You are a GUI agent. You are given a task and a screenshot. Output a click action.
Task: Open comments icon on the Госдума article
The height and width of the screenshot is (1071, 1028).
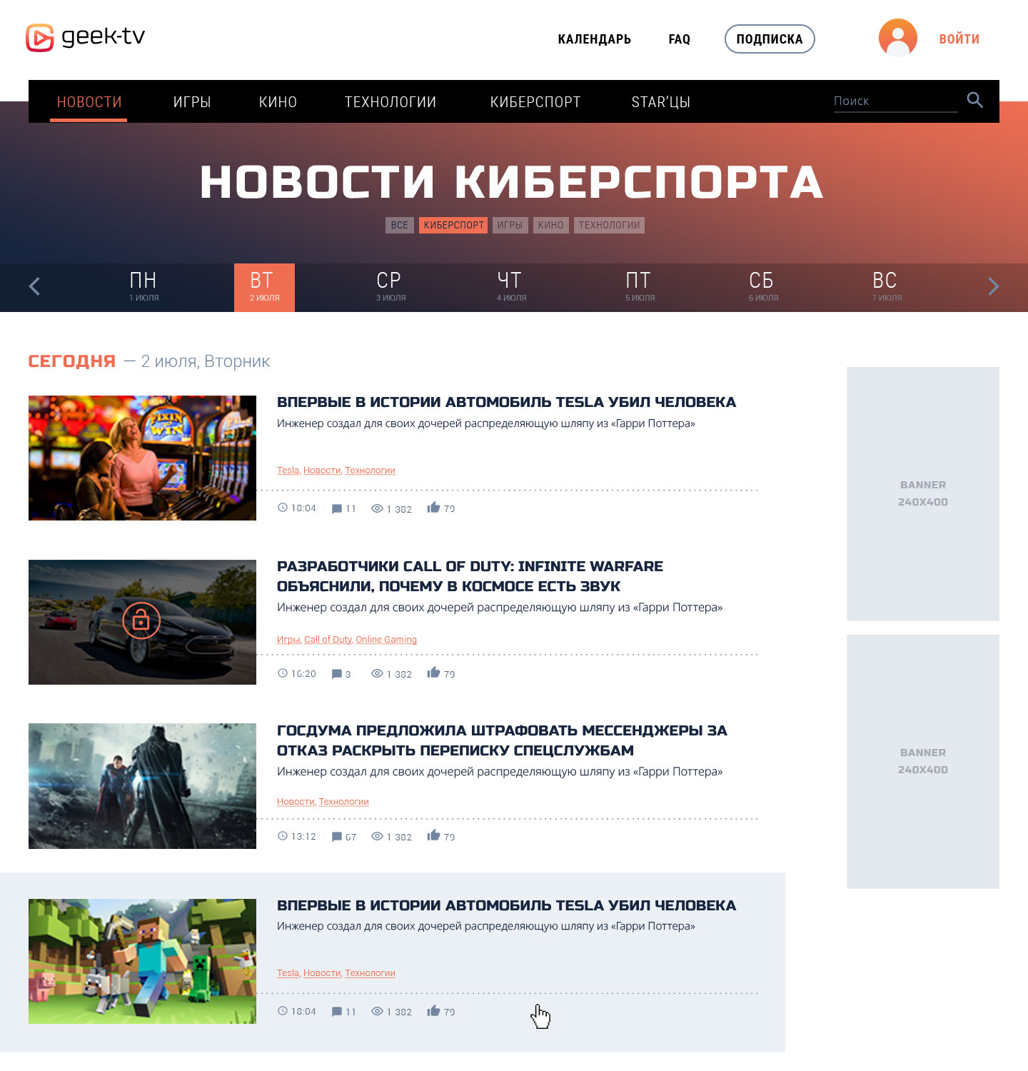337,836
